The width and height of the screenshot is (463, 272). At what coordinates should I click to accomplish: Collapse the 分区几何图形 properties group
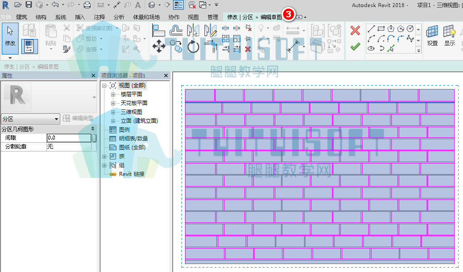(x=93, y=128)
